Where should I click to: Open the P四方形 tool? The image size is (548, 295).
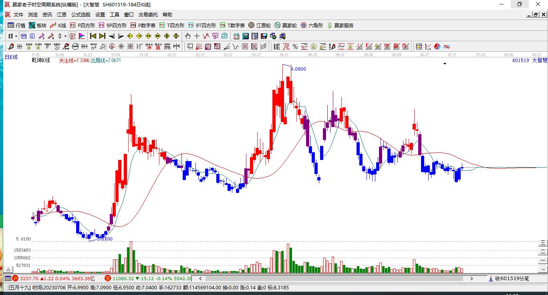83,25
